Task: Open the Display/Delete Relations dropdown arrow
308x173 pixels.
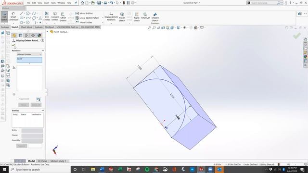Action: tap(111, 24)
